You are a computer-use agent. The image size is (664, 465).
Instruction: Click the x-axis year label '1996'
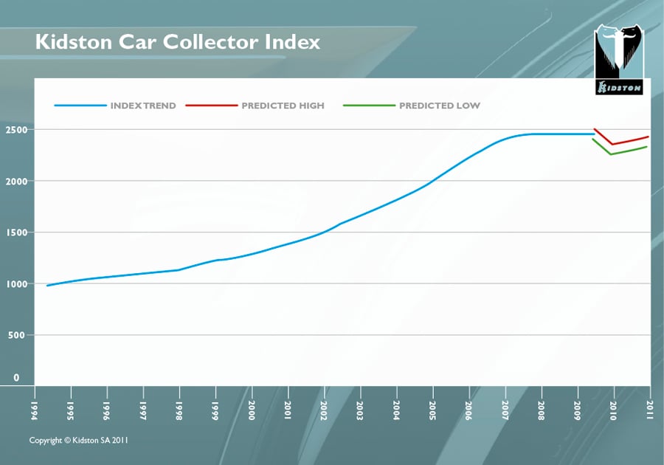pyautogui.click(x=106, y=411)
